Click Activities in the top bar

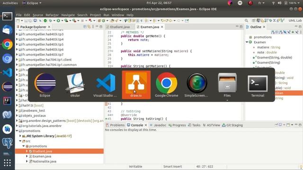point(10,3)
